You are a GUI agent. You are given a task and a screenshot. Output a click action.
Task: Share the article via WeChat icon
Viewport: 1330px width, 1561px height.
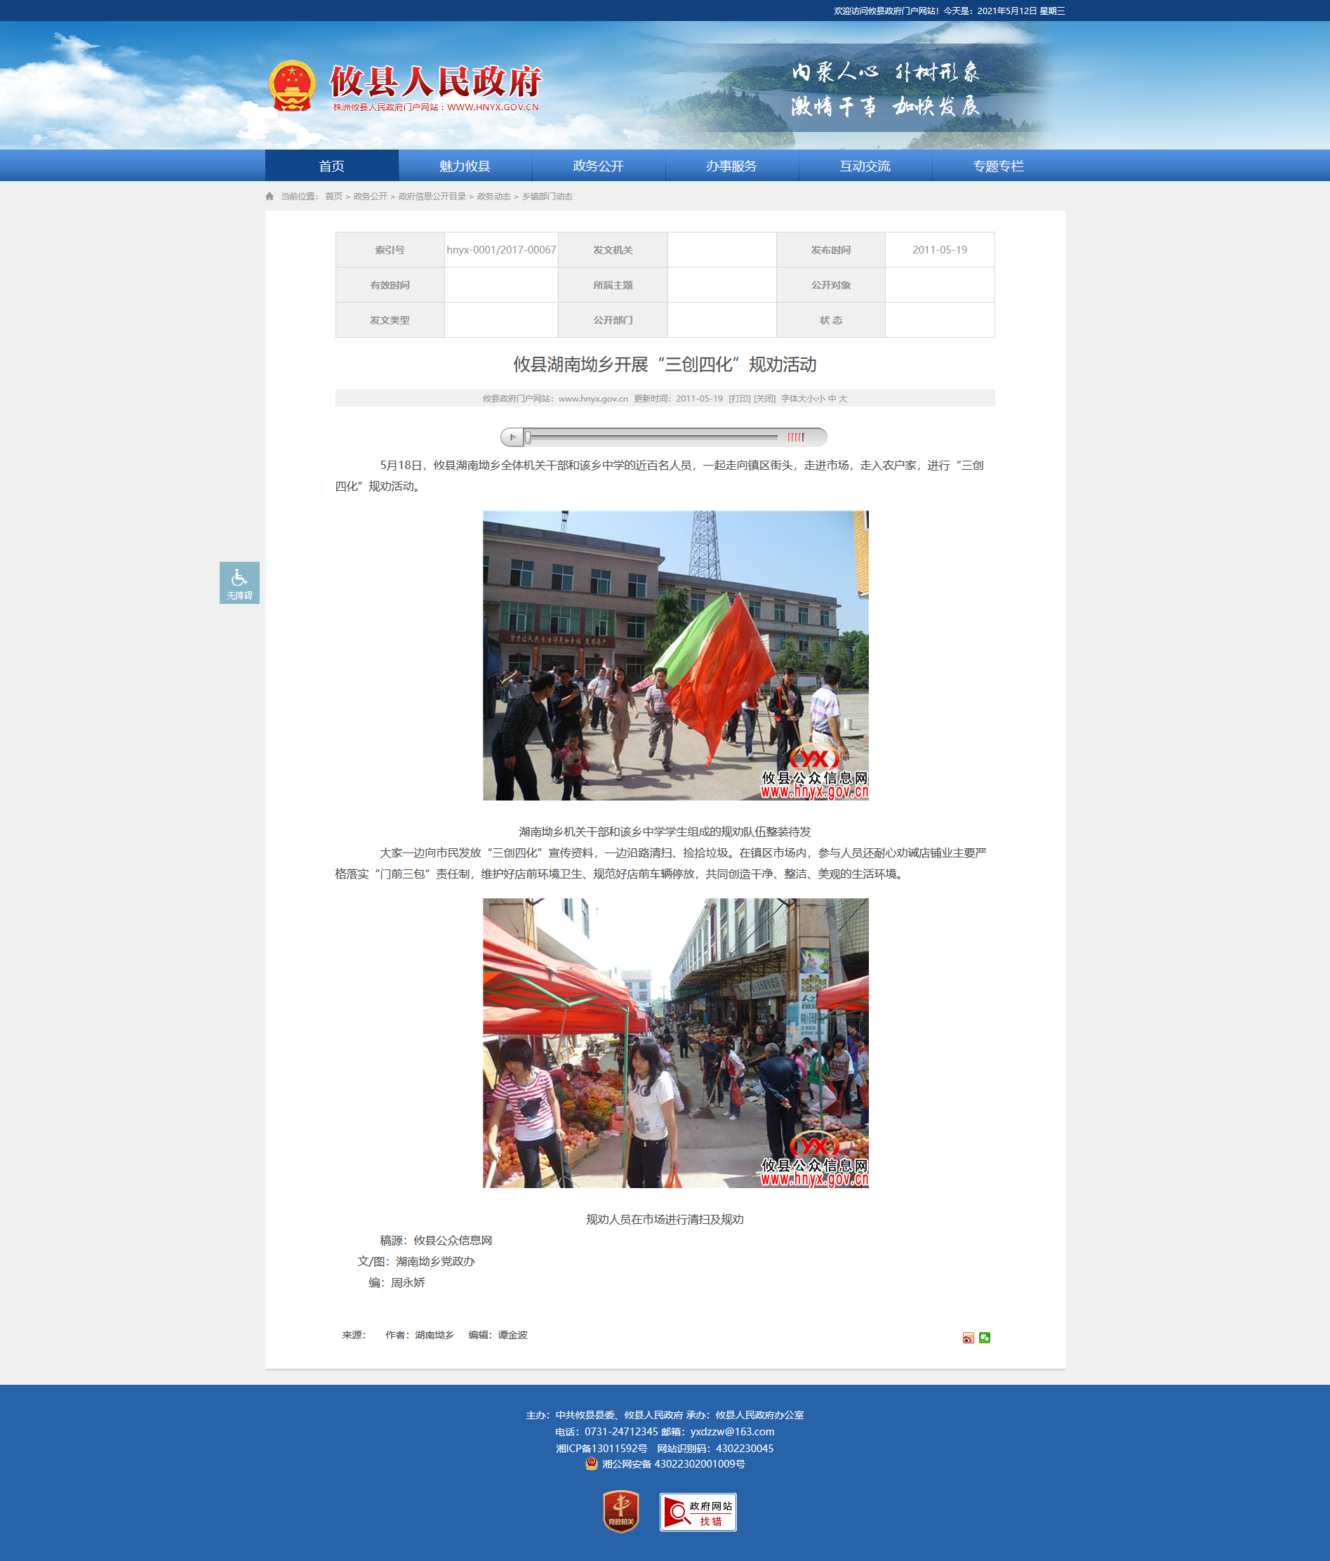click(984, 1338)
